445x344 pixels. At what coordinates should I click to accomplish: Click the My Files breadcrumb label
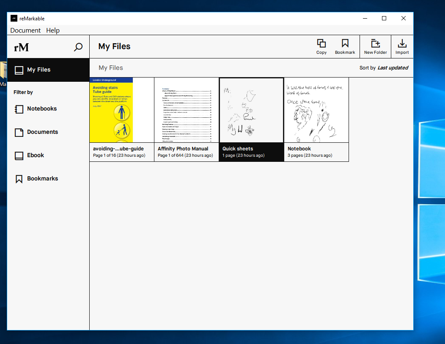coord(111,68)
